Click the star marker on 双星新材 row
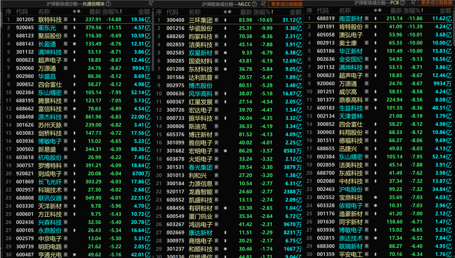 (x=225, y=53)
